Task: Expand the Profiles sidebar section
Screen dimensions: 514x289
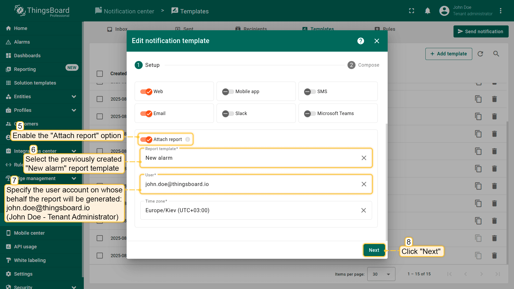Action: (74, 110)
